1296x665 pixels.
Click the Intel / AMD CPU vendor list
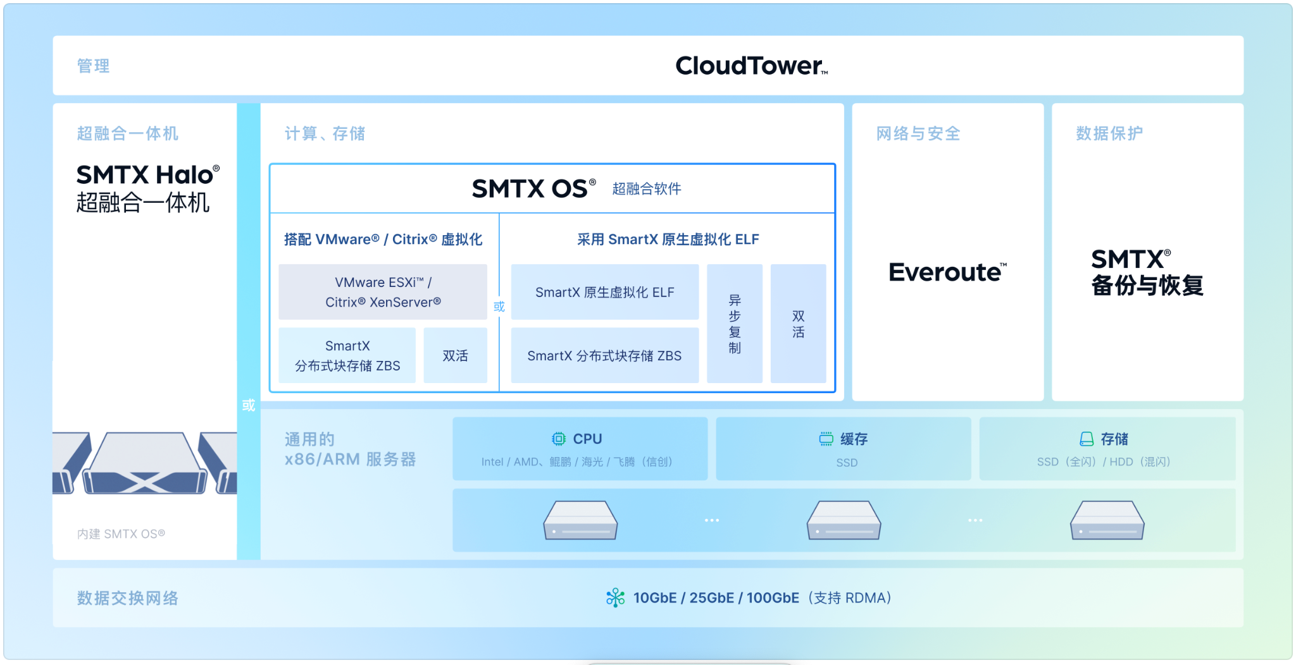[x=577, y=461]
